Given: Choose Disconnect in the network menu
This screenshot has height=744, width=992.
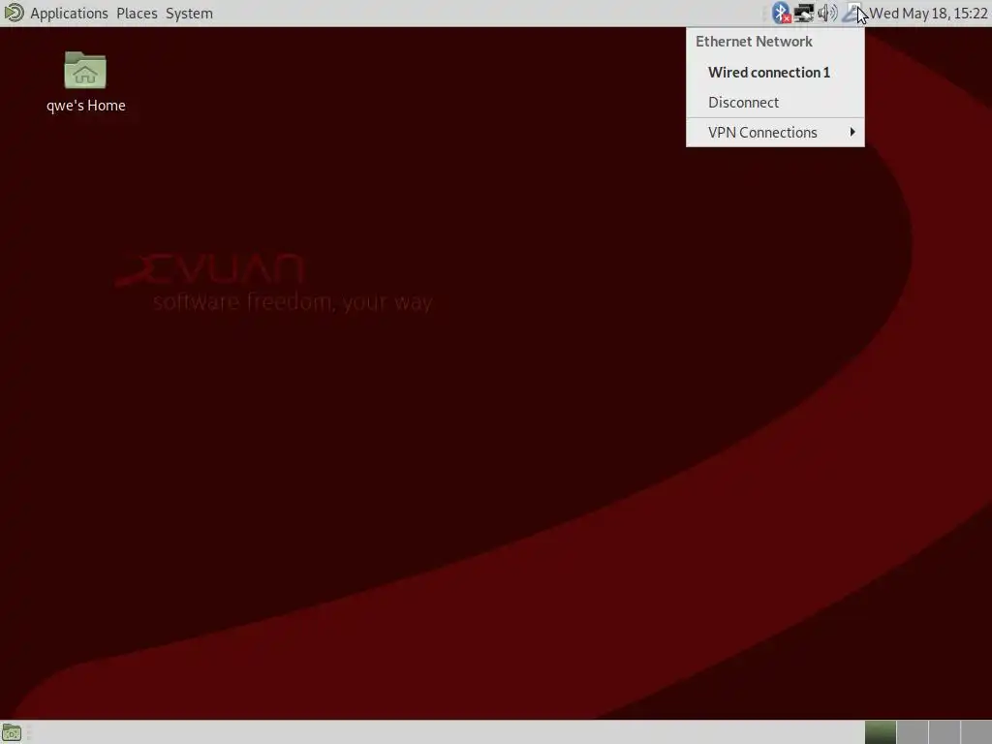Looking at the screenshot, I should pos(775,102).
